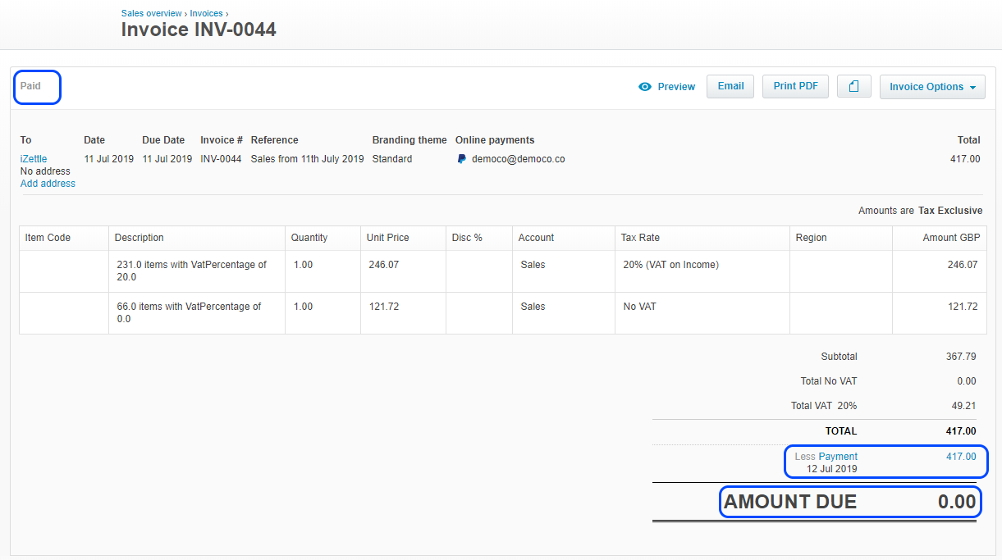Open the Sales overview breadcrumb link
The image size is (1002, 560).
(x=151, y=14)
